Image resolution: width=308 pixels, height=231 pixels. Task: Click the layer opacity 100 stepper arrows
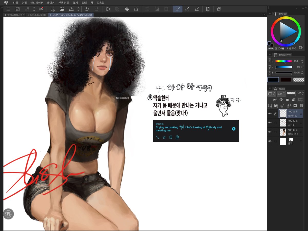(x=303, y=93)
